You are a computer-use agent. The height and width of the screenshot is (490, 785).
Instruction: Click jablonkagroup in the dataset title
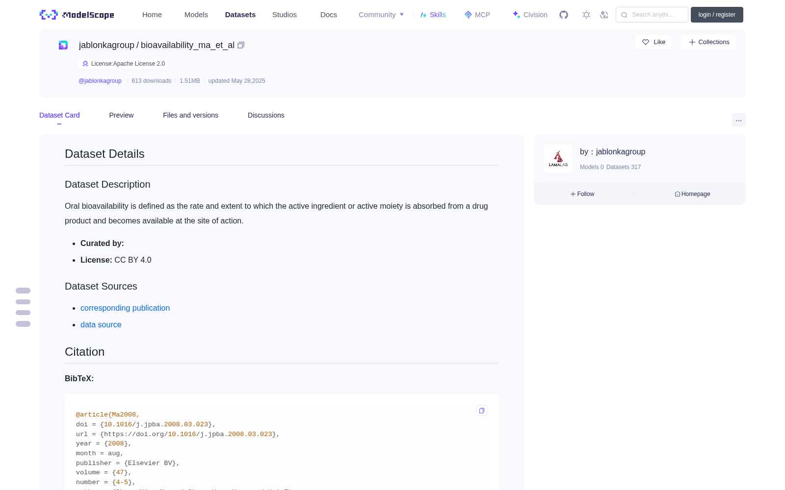point(106,45)
